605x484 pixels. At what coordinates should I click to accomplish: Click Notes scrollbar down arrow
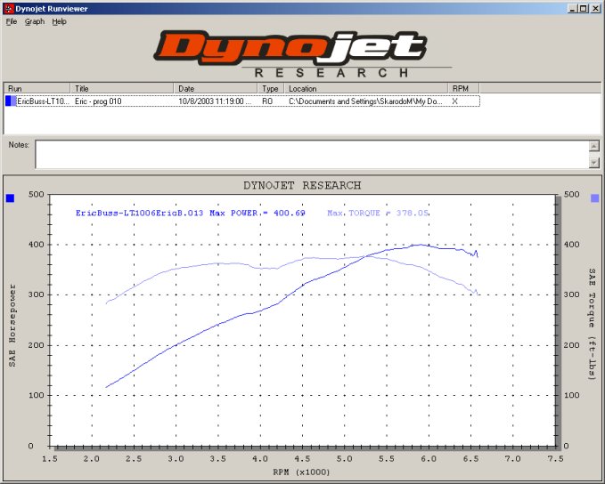pos(593,162)
